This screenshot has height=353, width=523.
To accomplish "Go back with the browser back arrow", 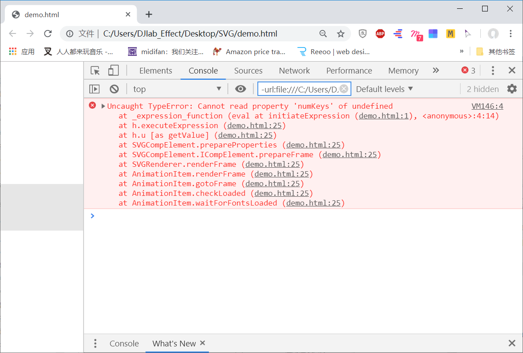I will tap(13, 33).
